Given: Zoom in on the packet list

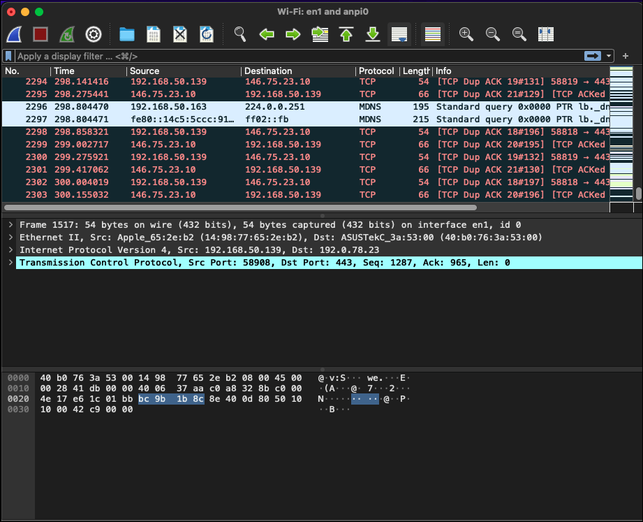Looking at the screenshot, I should [x=466, y=34].
